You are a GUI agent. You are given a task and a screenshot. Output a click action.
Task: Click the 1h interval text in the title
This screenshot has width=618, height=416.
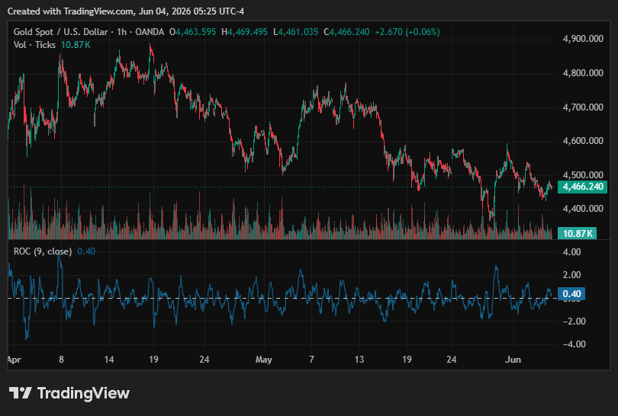pyautogui.click(x=121, y=32)
